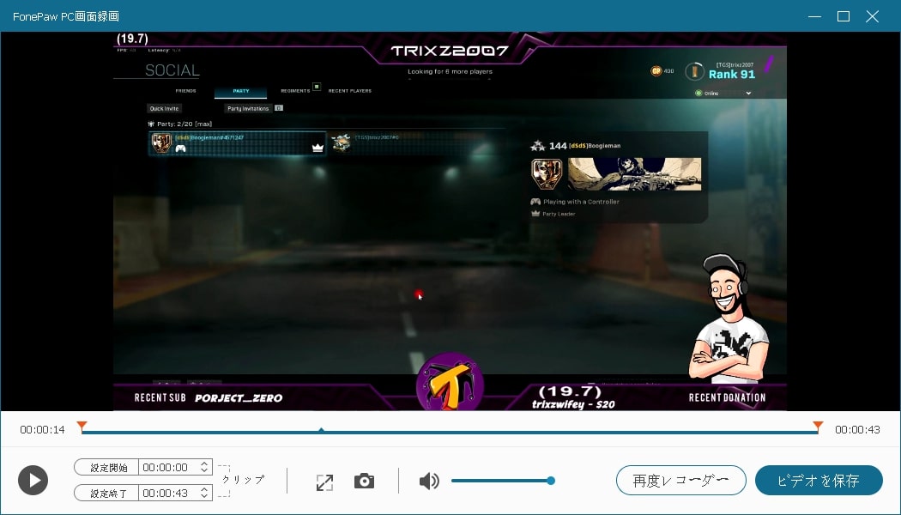
Task: Click the Rank 91 text in the video
Action: coord(732,74)
